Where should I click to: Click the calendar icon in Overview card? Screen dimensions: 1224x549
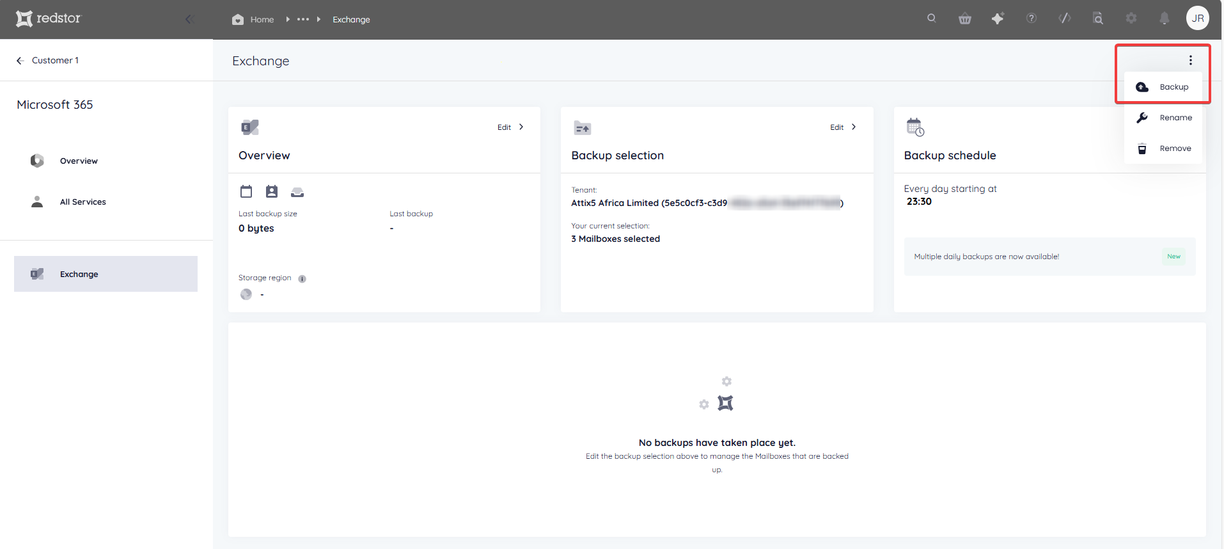coord(246,191)
